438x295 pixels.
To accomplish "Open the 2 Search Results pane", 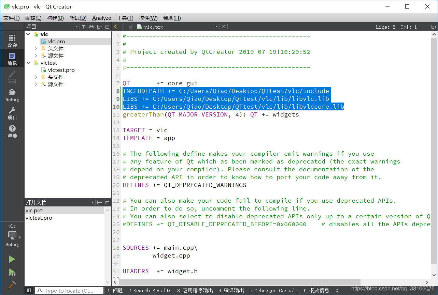I will pyautogui.click(x=150, y=291).
